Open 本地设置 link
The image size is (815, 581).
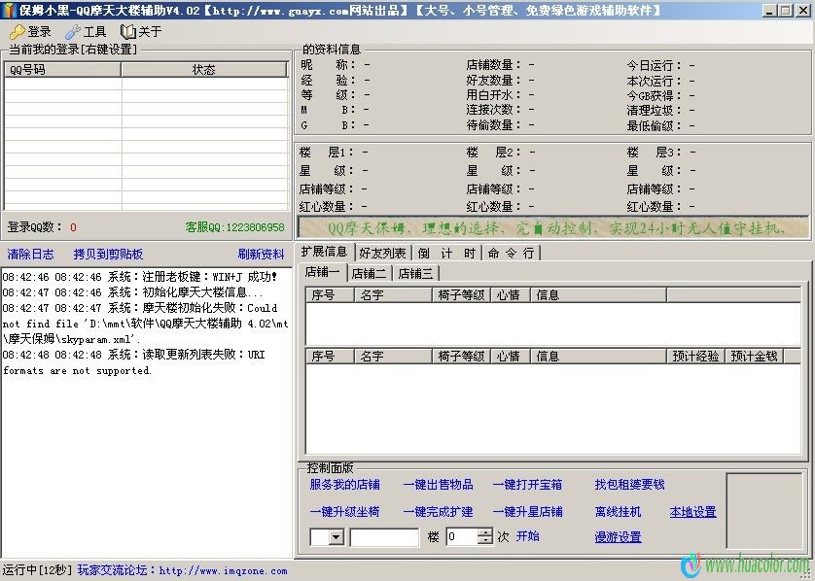coord(692,512)
